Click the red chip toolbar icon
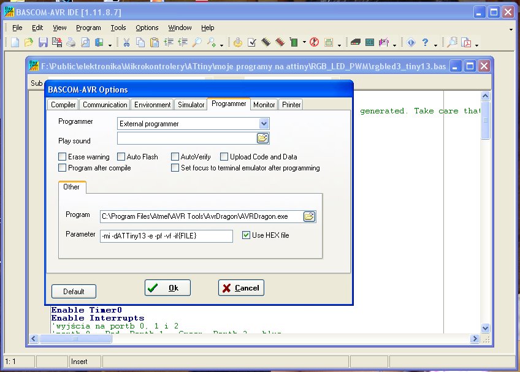520x372 pixels. click(280, 42)
